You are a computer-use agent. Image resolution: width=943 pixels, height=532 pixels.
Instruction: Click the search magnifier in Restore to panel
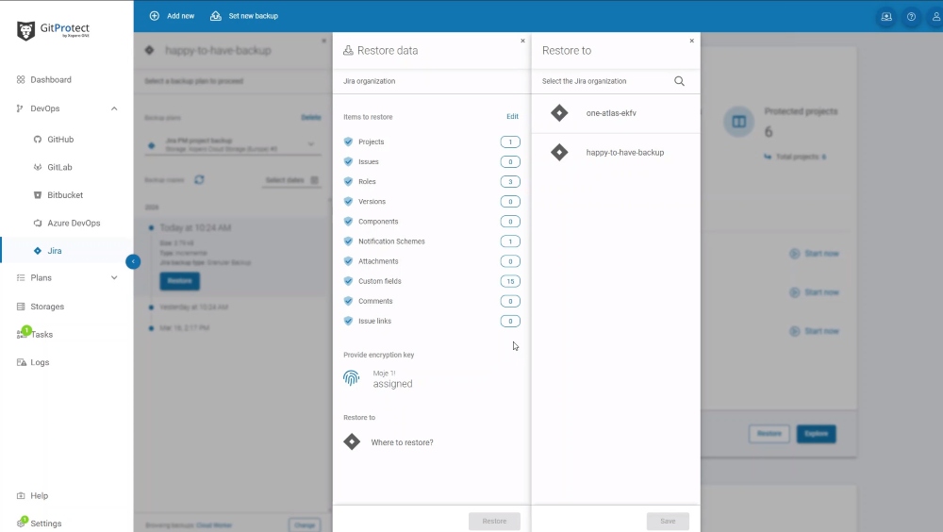point(679,81)
